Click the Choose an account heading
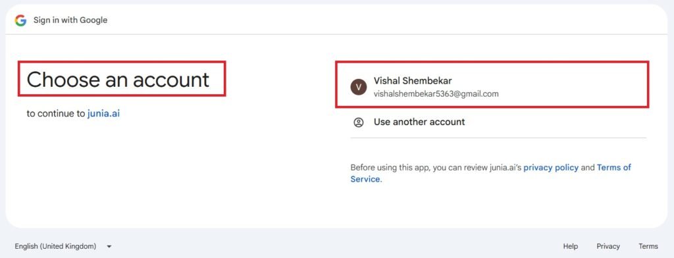674x258 pixels. tap(118, 80)
